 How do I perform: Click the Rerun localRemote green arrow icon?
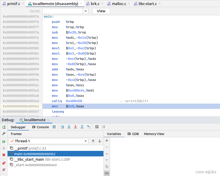(x=4, y=127)
